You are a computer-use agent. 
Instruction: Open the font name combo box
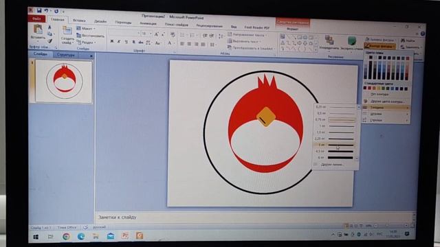(124, 33)
